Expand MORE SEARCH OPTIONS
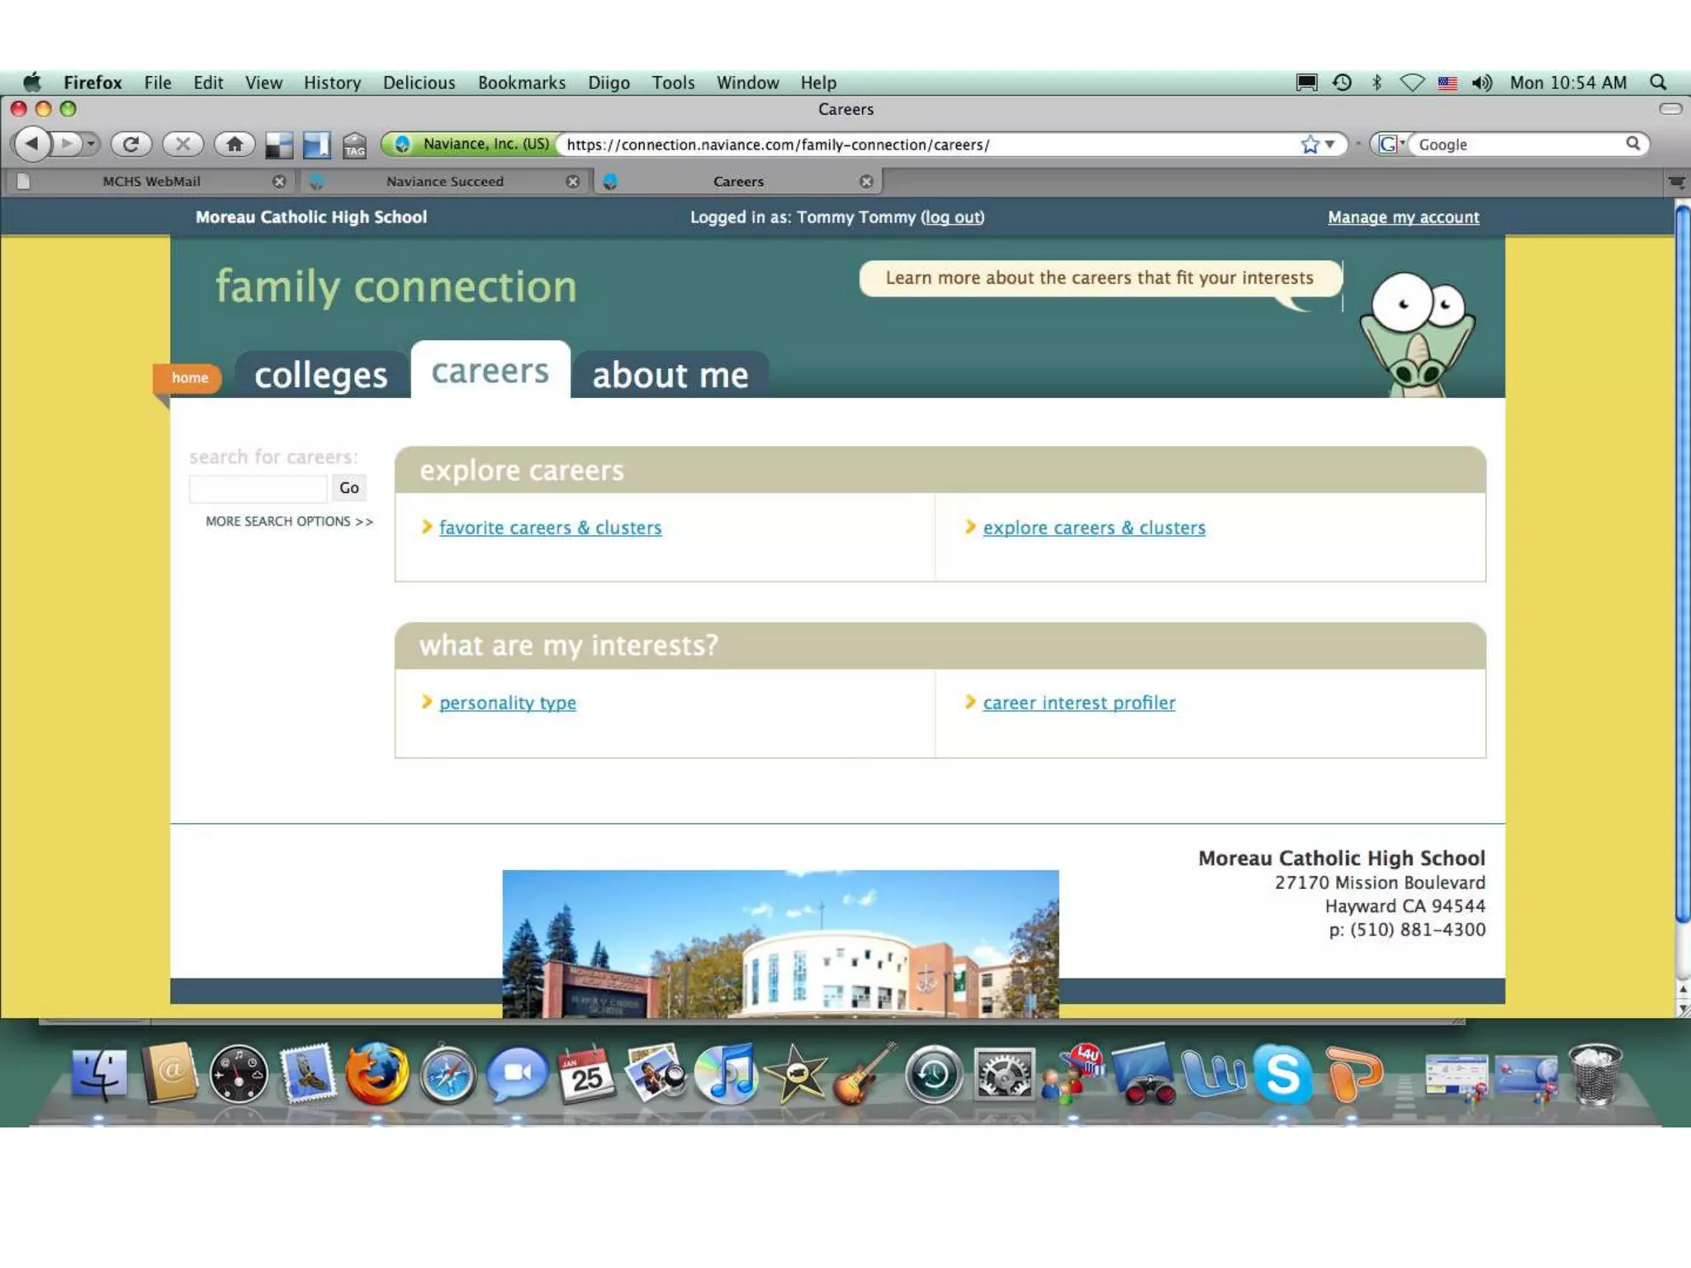Screen dimensions: 1691x1268 tap(289, 522)
